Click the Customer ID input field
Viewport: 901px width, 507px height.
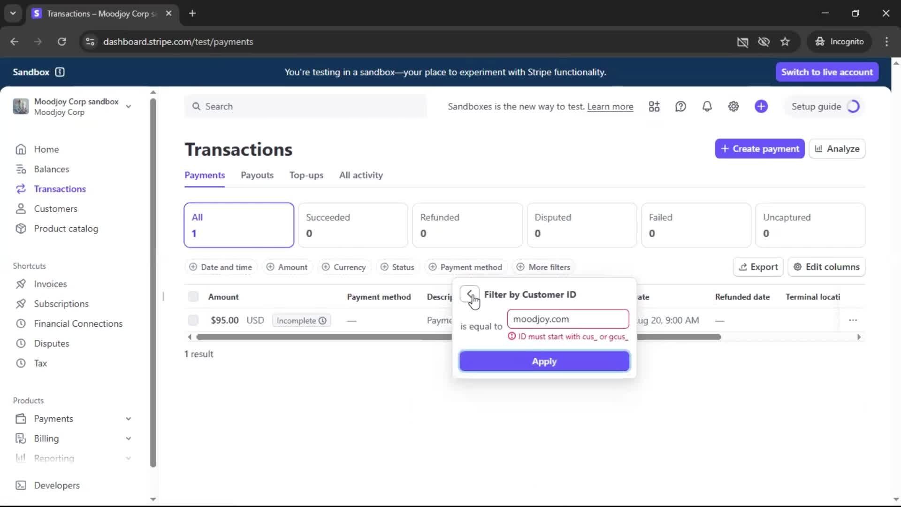[x=567, y=319]
